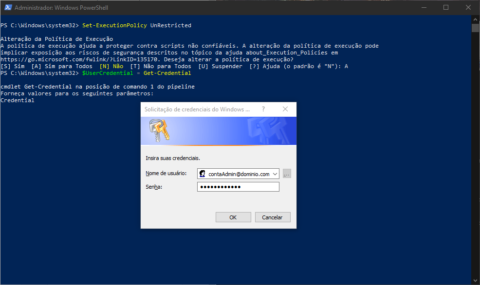Viewport: 480px width, 285px height.
Task: Click the keys icon in the dialog banner
Action: (159, 130)
